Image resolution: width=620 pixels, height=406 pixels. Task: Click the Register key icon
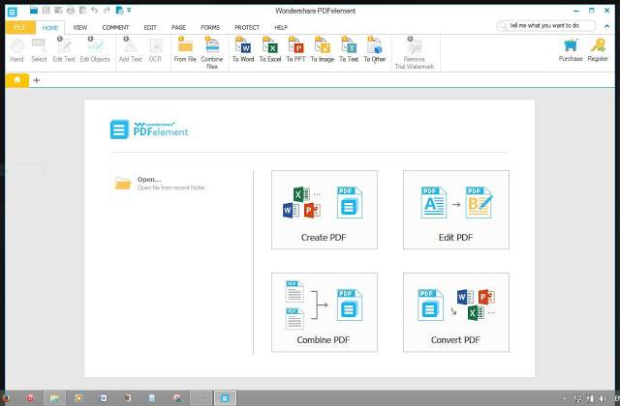click(x=598, y=50)
